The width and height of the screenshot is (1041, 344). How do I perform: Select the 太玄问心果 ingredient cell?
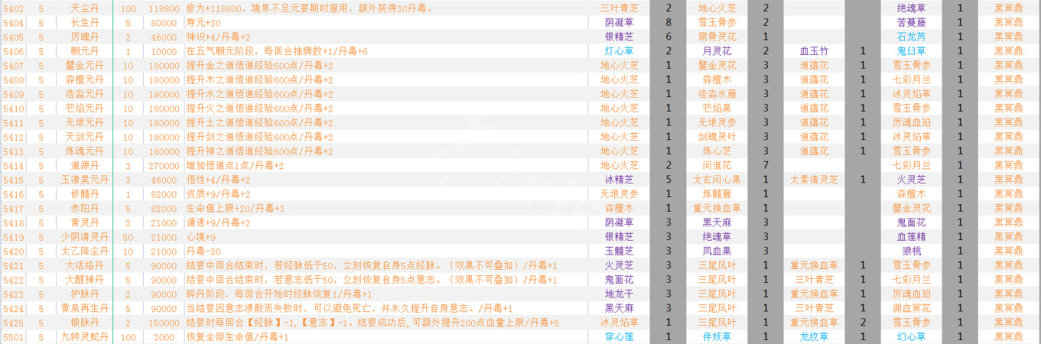coord(717,180)
